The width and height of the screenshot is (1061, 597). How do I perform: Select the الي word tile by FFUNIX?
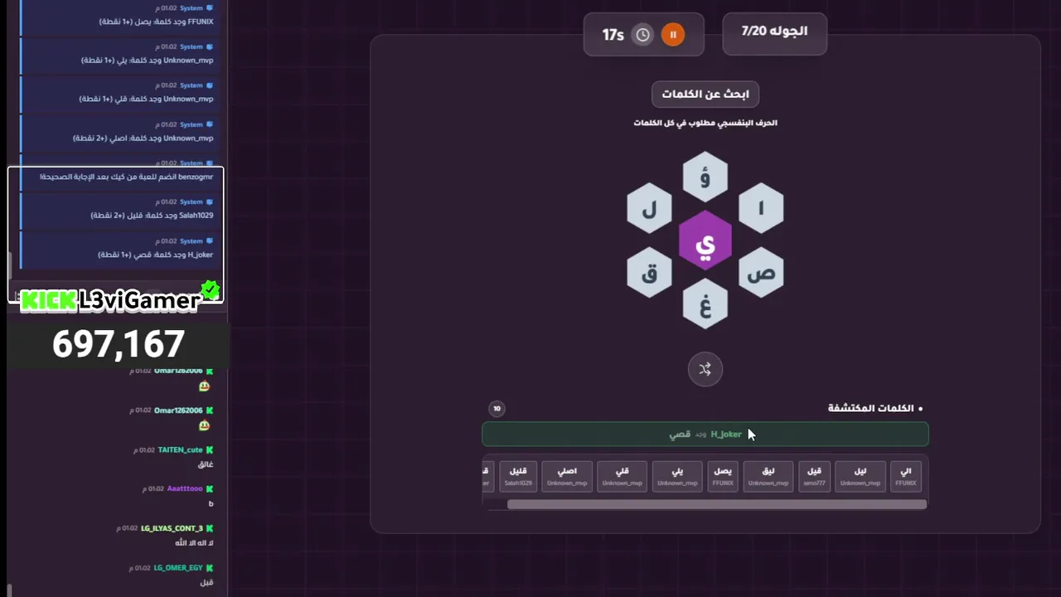(x=906, y=476)
